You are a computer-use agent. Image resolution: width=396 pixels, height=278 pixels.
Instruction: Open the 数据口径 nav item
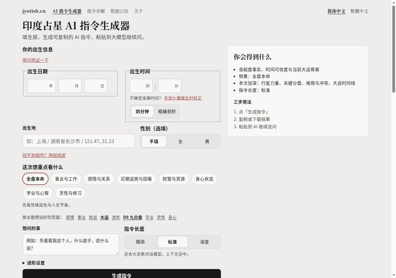(119, 11)
